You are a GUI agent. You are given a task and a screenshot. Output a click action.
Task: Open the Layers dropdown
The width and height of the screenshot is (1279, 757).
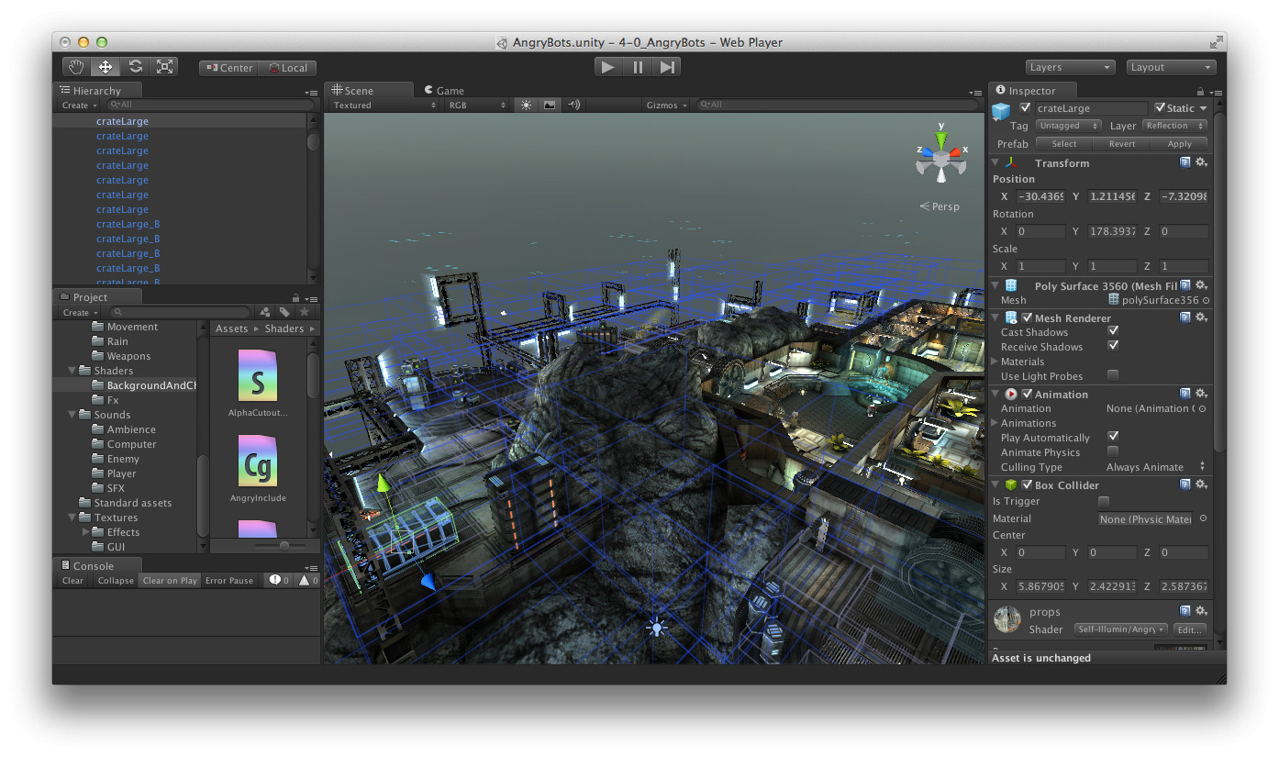point(1071,67)
